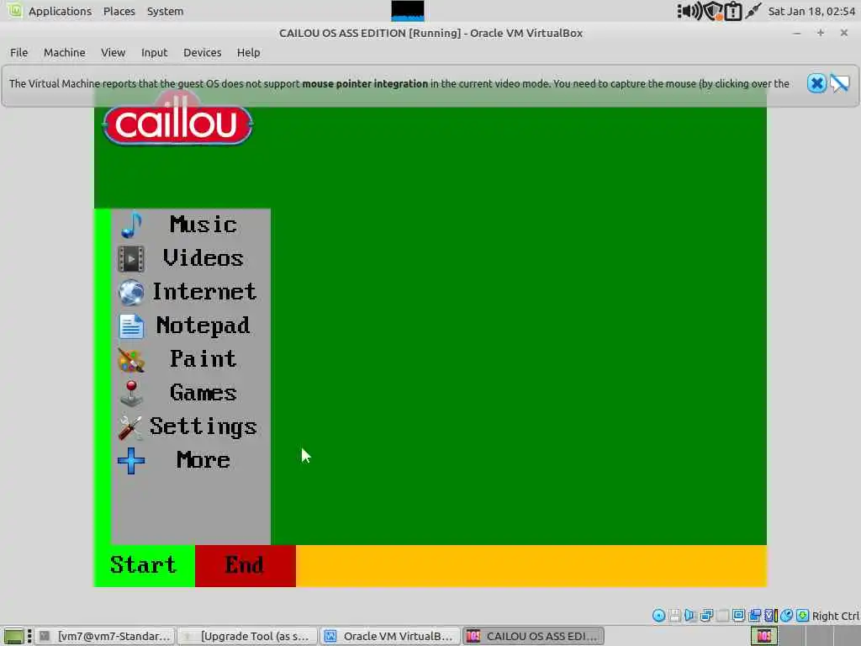Click the audio status icon in VirtualBox
This screenshot has height=646, width=861.
pyautogui.click(x=691, y=616)
